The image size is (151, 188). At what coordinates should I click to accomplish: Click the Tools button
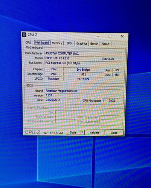click(73, 132)
